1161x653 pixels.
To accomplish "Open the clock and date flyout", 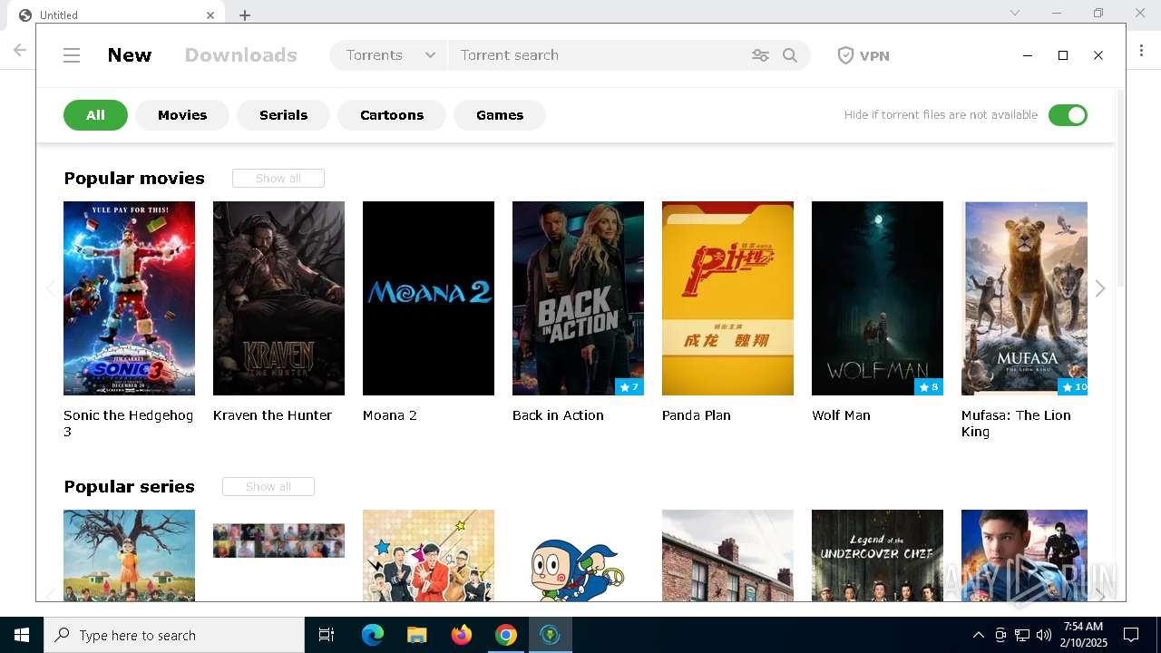I will click(x=1082, y=635).
